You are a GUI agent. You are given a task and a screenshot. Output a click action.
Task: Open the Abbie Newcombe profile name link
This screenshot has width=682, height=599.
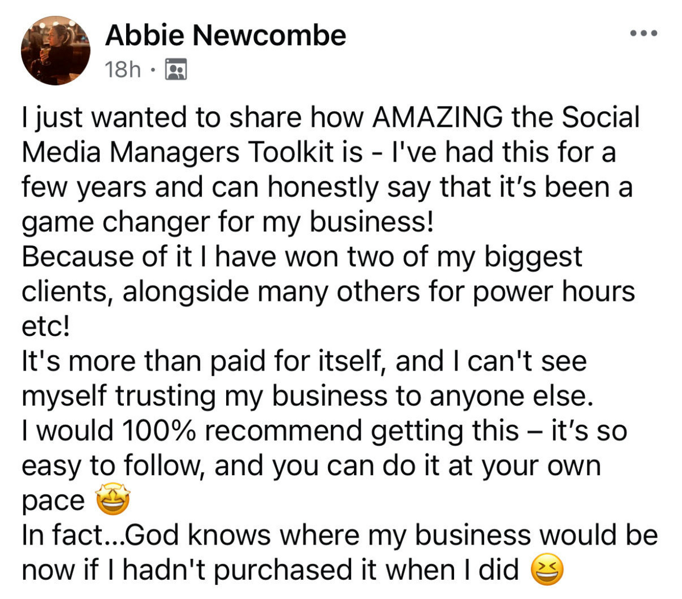(x=226, y=36)
